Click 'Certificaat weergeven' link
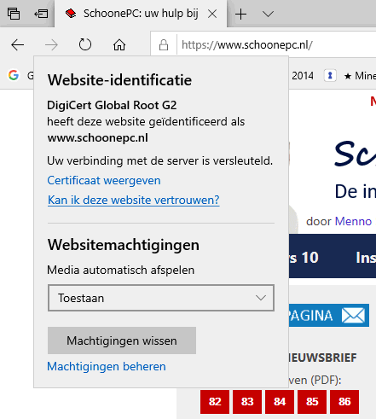Image resolution: width=376 pixels, height=419 pixels. click(104, 180)
